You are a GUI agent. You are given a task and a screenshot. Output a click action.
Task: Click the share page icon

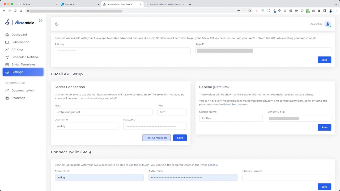(x=244, y=11)
